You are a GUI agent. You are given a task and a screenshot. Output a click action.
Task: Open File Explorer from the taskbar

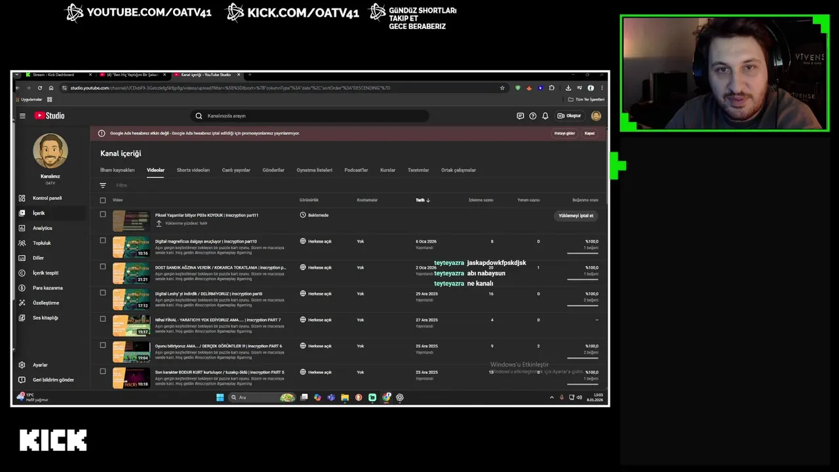(345, 397)
